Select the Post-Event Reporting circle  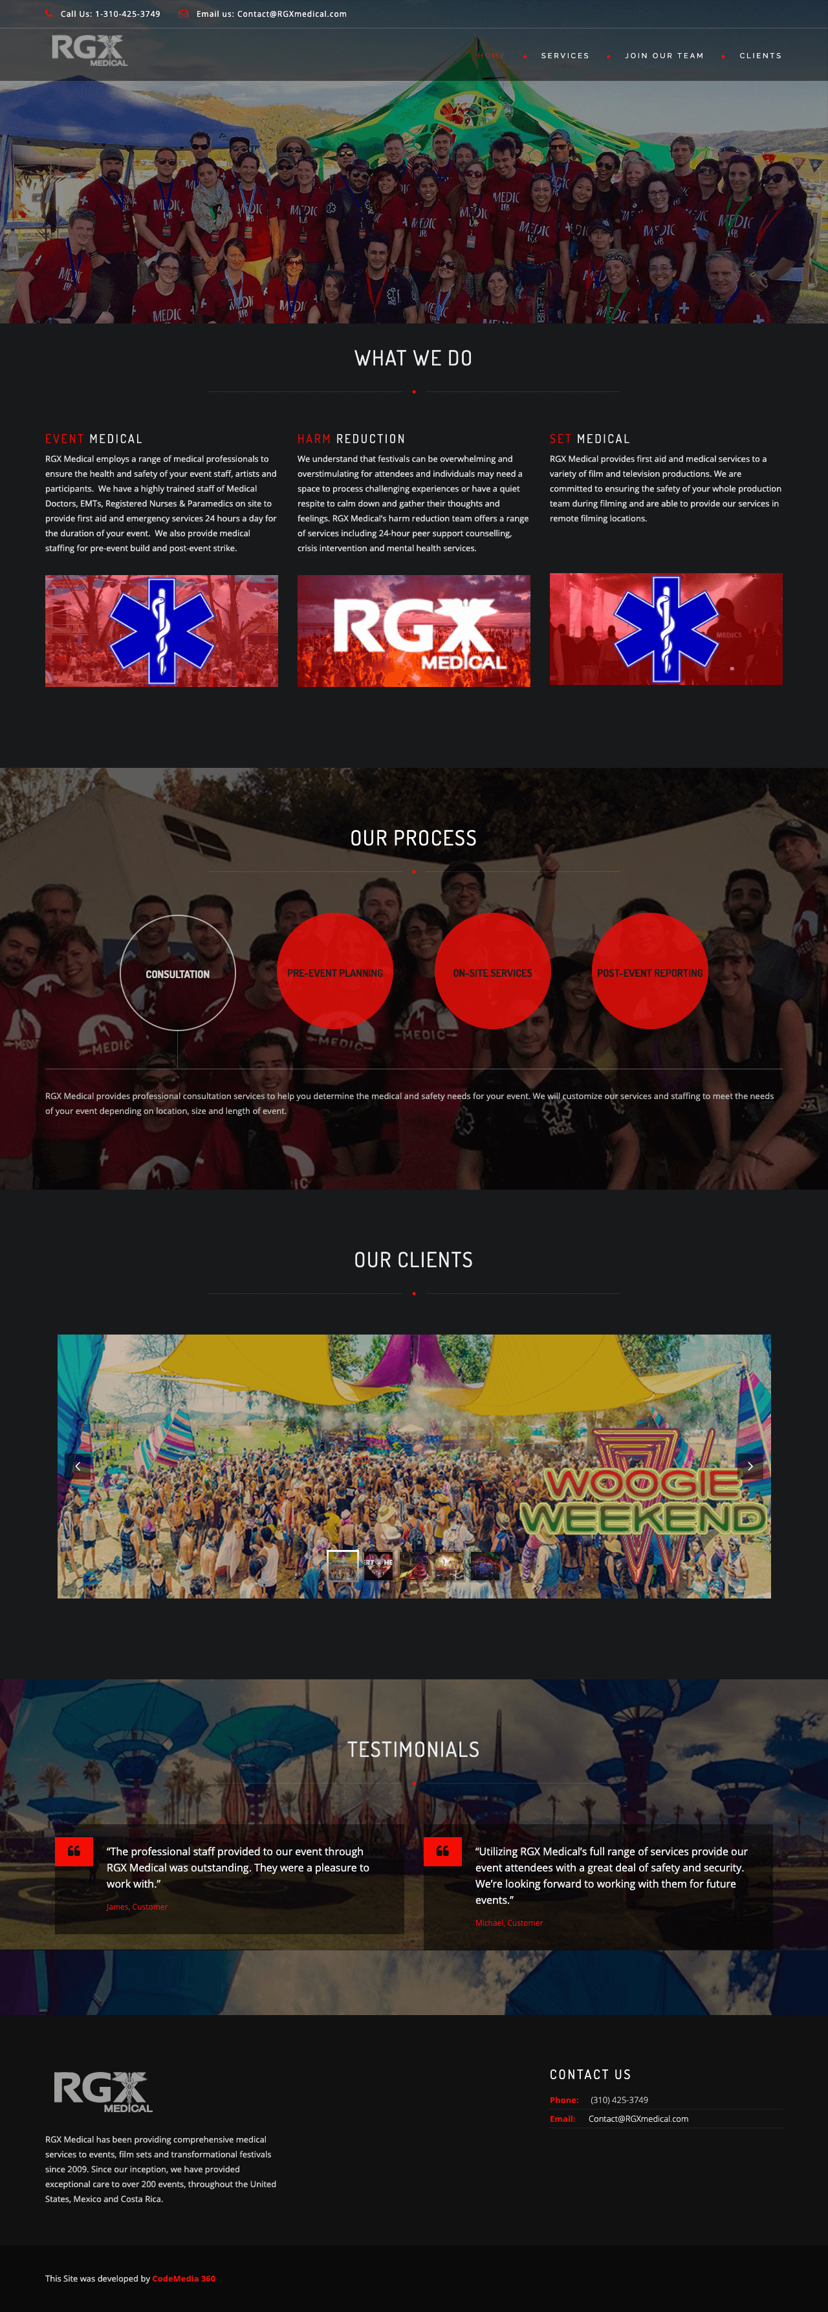pyautogui.click(x=649, y=971)
